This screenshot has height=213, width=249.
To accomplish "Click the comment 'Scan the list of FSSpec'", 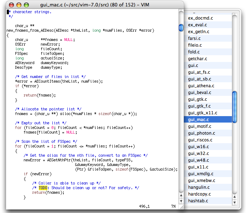I will [46, 141].
